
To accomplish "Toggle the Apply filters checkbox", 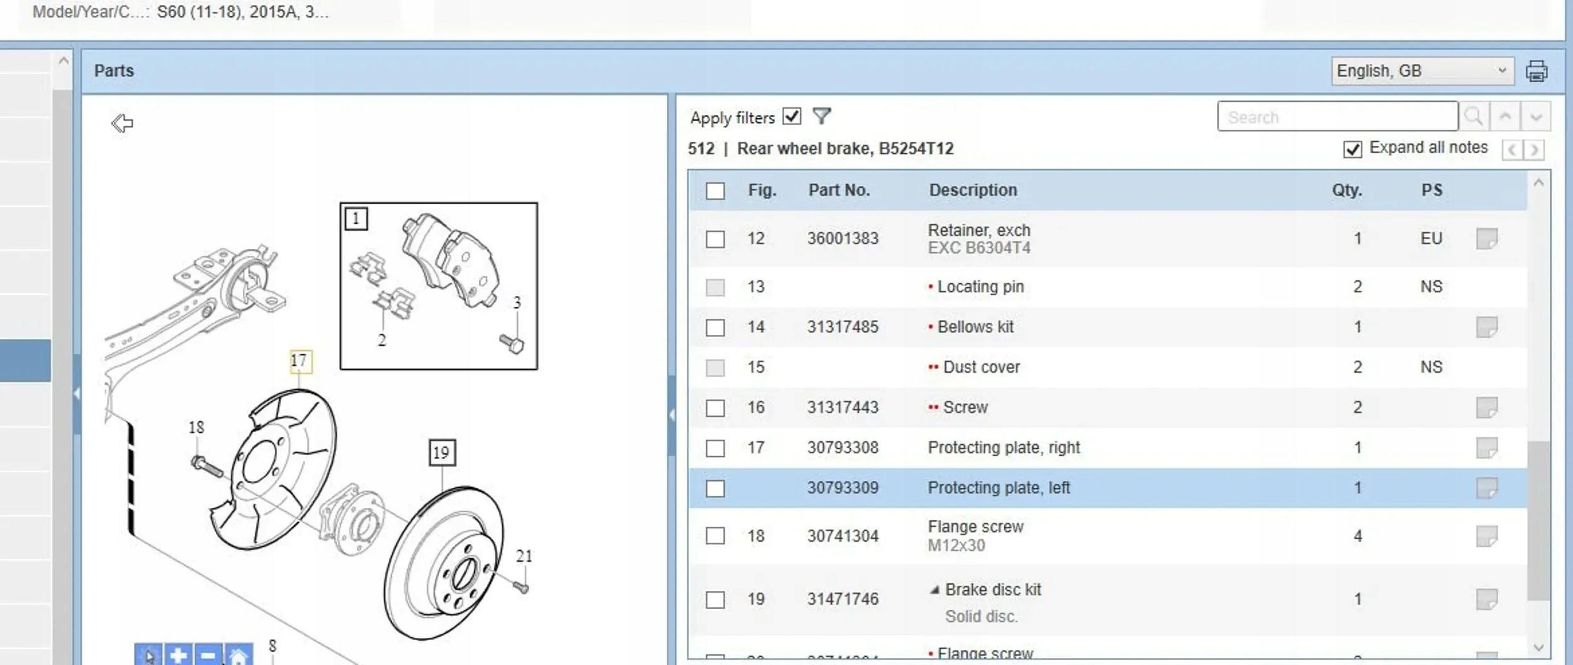I will (x=792, y=116).
